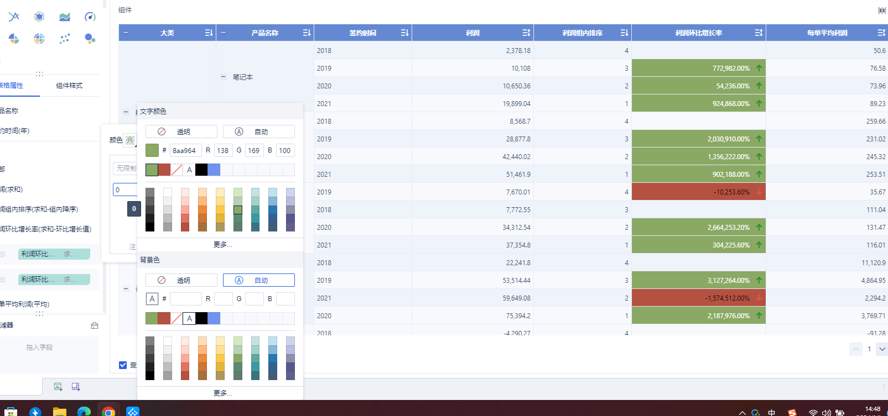The width and height of the screenshot is (888, 416).
Task: Pick the red preset swatch for text color
Action: (x=164, y=170)
